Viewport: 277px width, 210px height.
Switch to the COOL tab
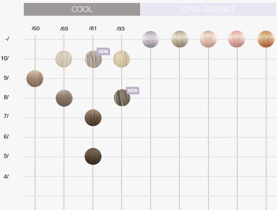[x=82, y=9]
